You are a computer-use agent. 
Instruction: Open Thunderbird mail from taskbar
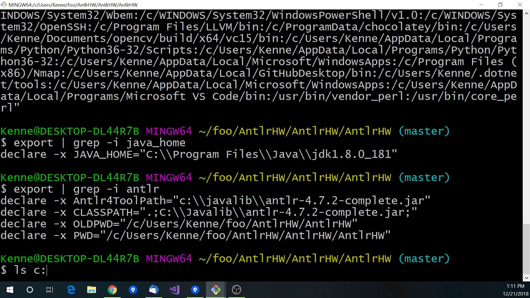click(154, 290)
